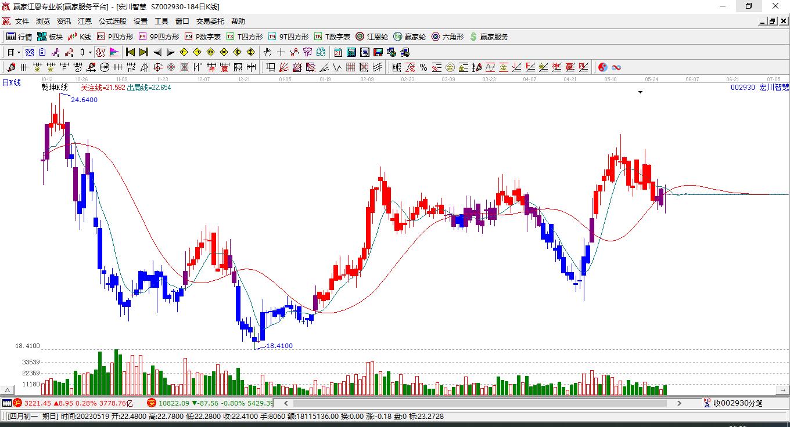Open the P数字表 tool
The image size is (790, 427).
(203, 37)
